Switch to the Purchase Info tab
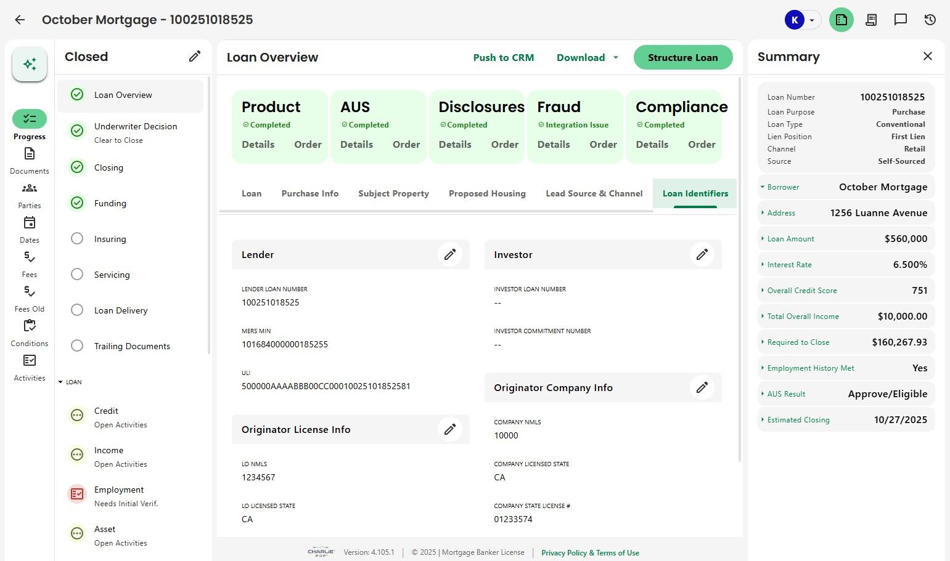The height and width of the screenshot is (561, 950). coord(310,193)
